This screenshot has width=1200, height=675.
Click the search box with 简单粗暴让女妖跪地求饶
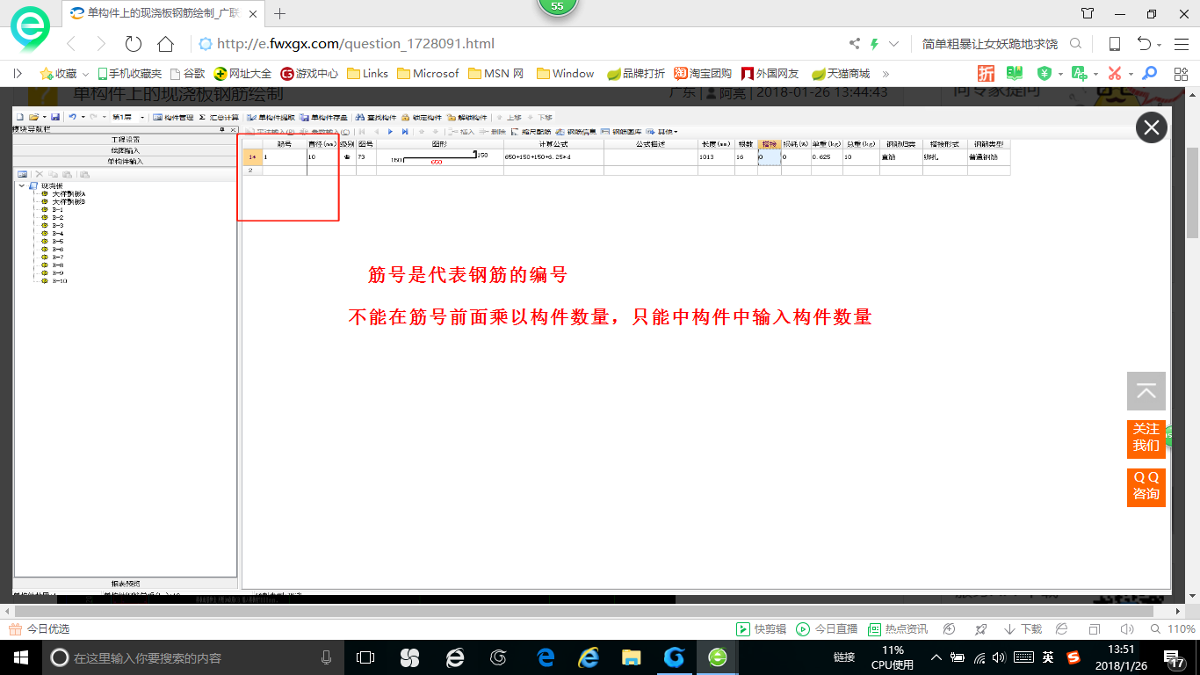click(x=990, y=44)
